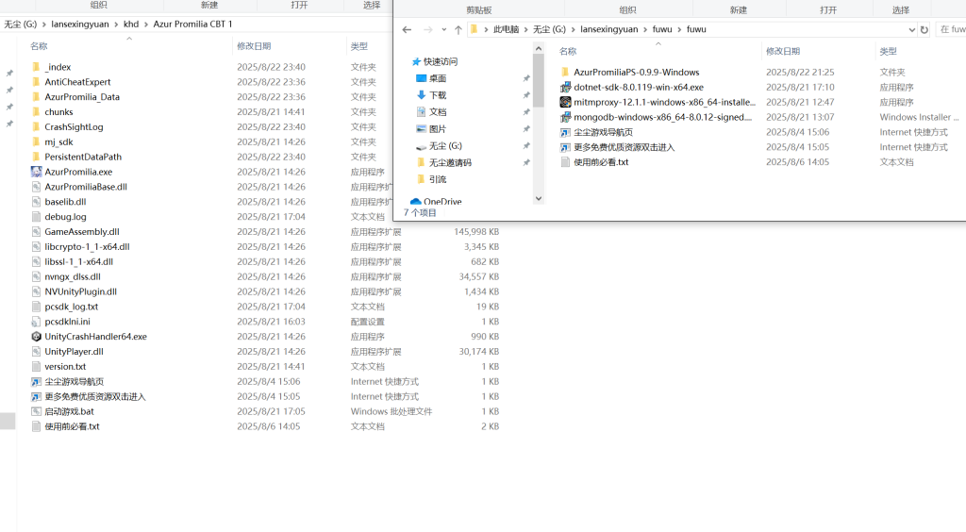This screenshot has height=532, width=966.
Task: Click lansexingyuan in fuwu address bar
Action: pyautogui.click(x=608, y=29)
